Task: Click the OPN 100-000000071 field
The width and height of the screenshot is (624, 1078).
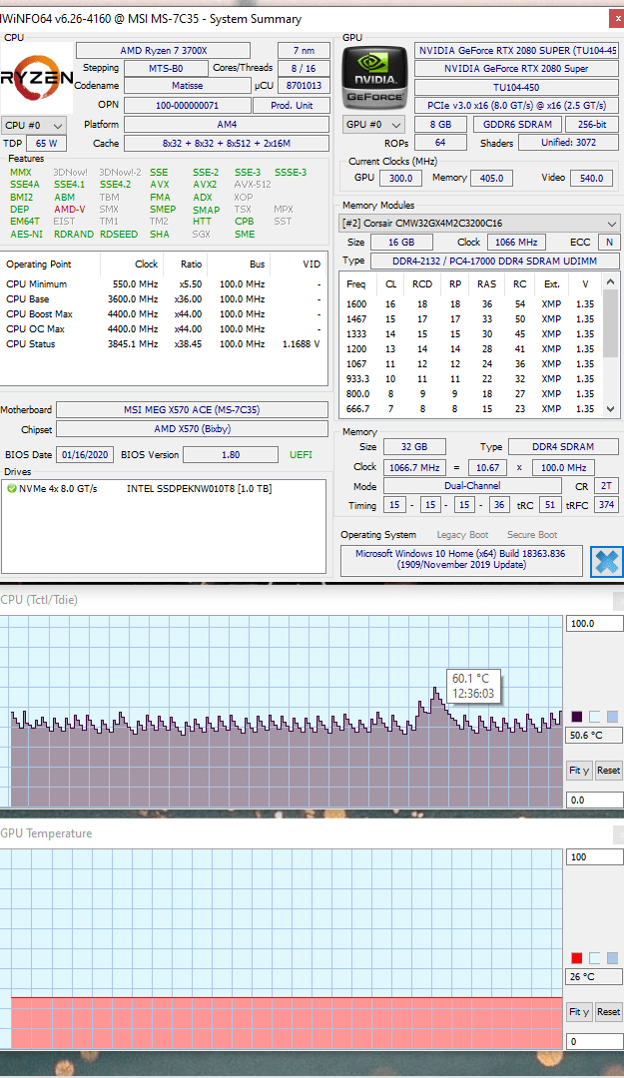Action: click(187, 105)
